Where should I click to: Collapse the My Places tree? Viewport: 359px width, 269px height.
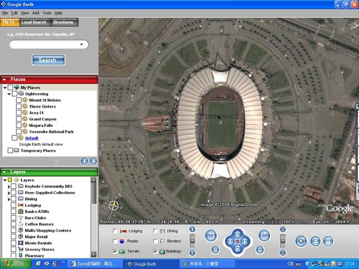point(5,88)
